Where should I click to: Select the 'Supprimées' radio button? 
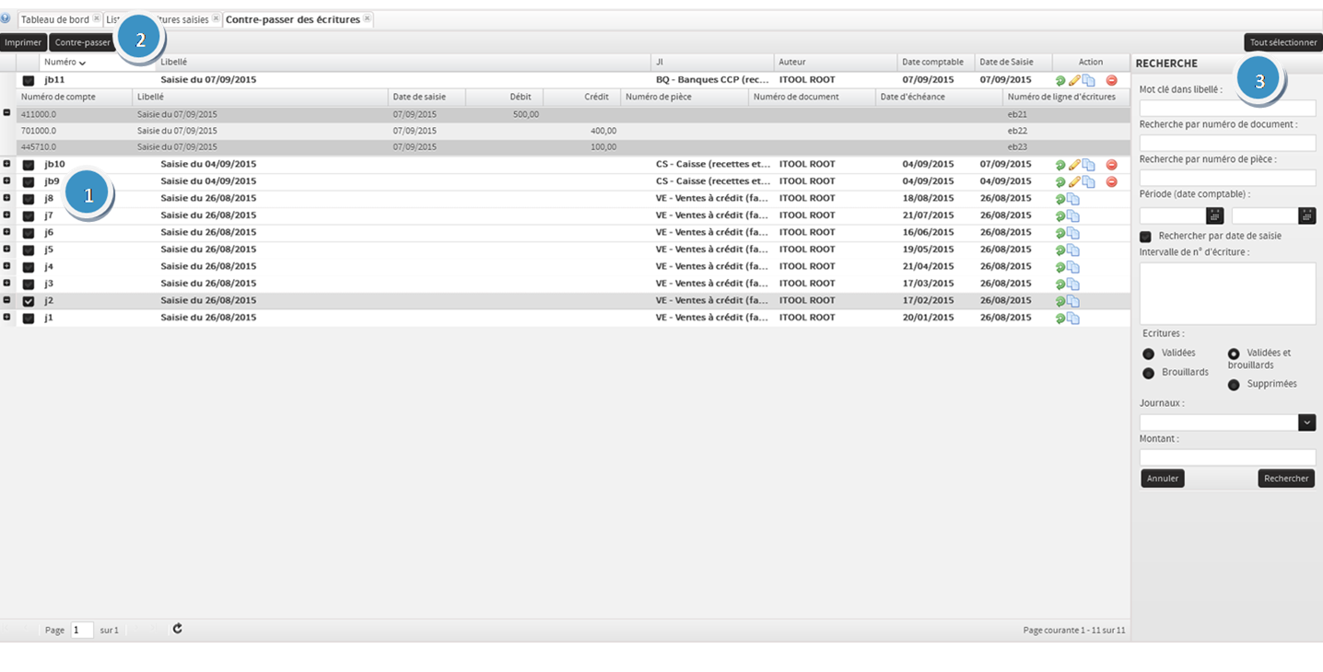tap(1234, 385)
